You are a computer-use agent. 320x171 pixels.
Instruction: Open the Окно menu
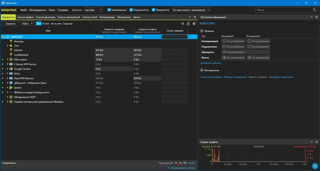click(52, 10)
